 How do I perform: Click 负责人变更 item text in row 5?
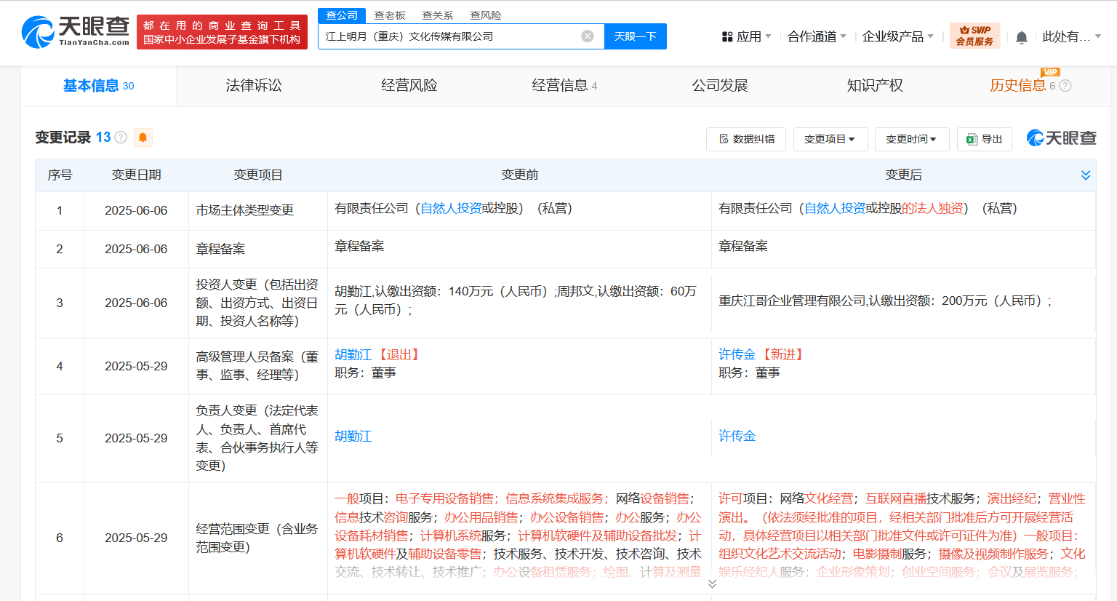click(x=257, y=438)
